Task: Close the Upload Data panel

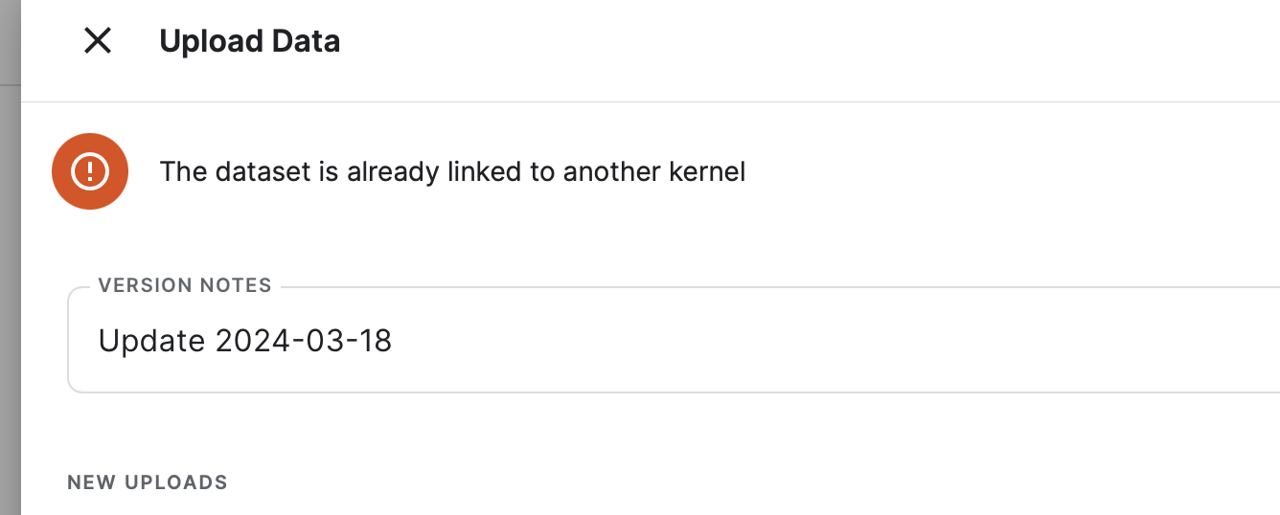Action: click(98, 41)
